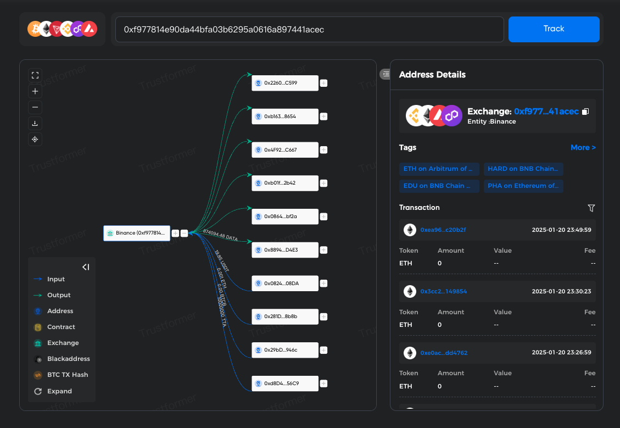Click the Address legend icon
Image resolution: width=620 pixels, height=428 pixels.
38,312
